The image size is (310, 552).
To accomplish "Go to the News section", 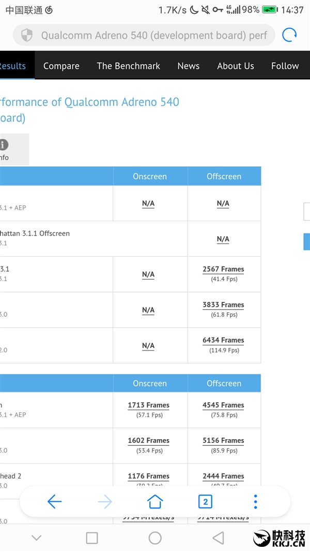I will 188,66.
